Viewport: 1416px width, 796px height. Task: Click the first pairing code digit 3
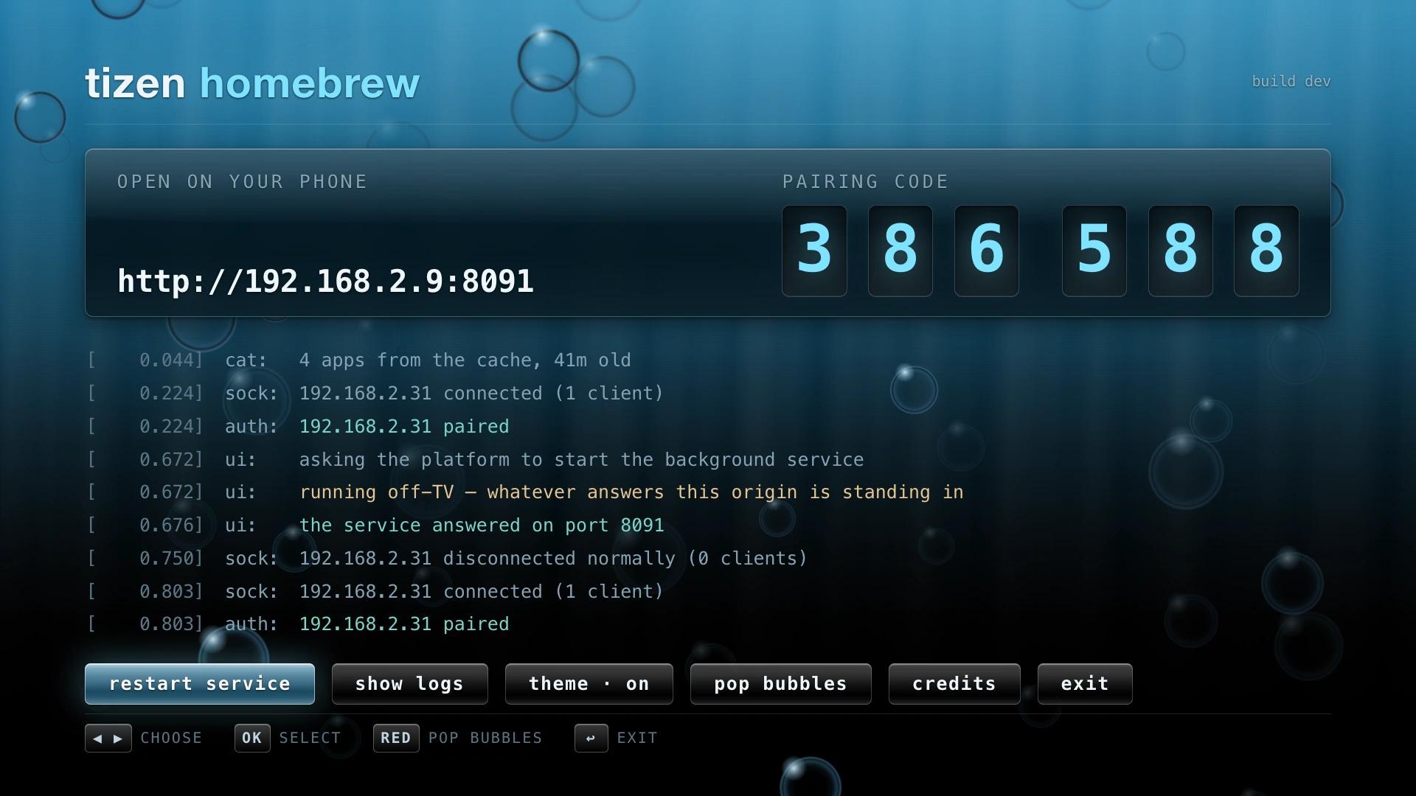tap(814, 251)
